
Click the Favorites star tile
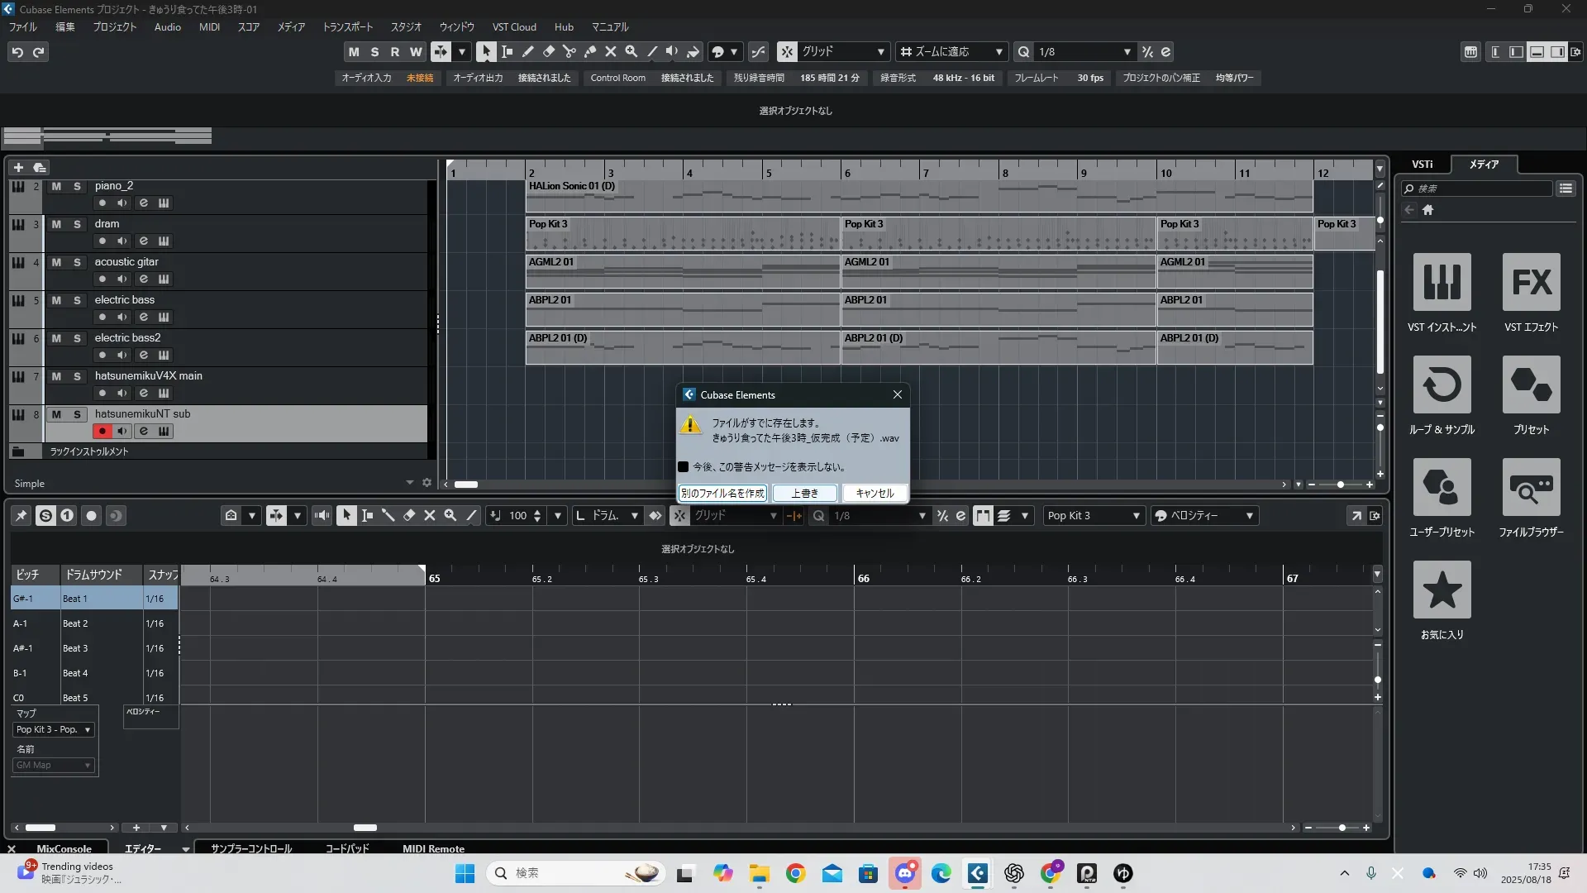[1442, 590]
